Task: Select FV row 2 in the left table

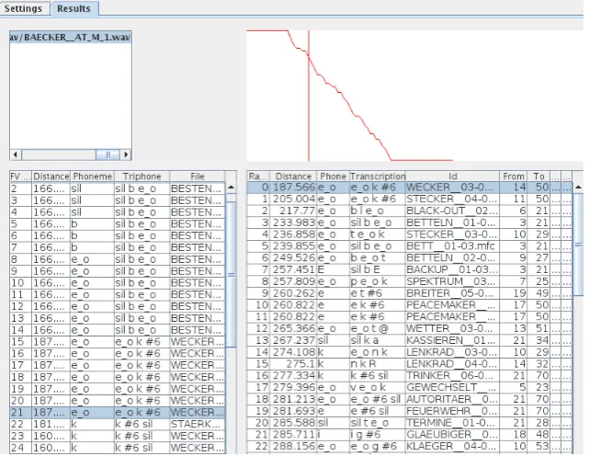Action: click(x=118, y=188)
